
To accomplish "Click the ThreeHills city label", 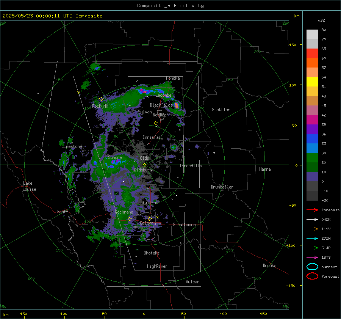I will click(x=191, y=166).
